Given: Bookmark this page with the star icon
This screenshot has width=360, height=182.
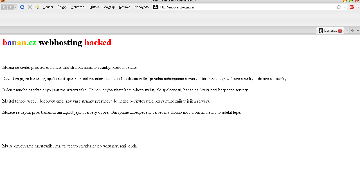Looking at the screenshot, I should tap(339, 7).
